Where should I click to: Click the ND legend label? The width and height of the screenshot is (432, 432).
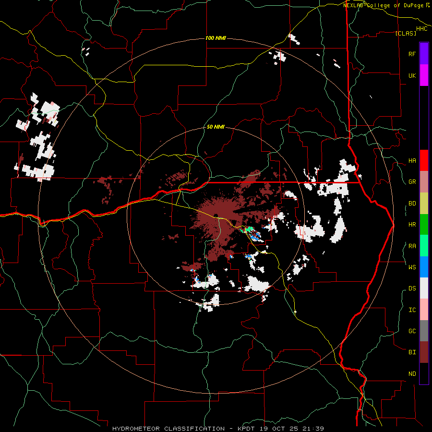[412, 374]
